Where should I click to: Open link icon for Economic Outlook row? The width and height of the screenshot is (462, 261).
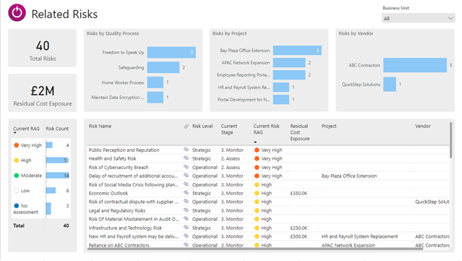pos(186,193)
